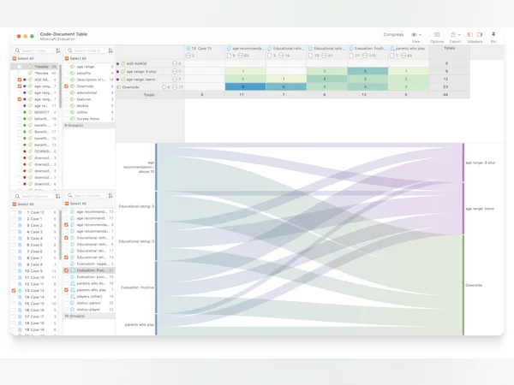Click the group icon next to Survey Items
The width and height of the screenshot is (514, 385).
73,119
